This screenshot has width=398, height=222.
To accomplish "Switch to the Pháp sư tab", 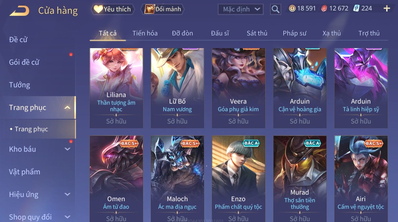I will [x=294, y=33].
